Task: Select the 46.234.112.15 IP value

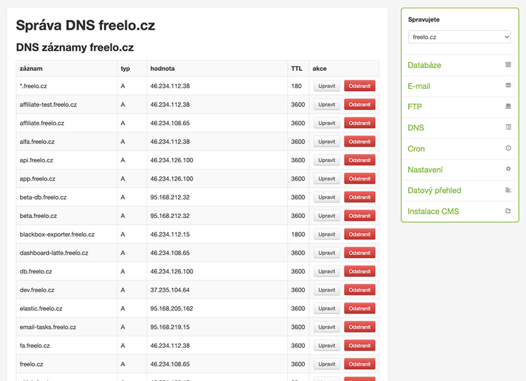Action: pyautogui.click(x=169, y=234)
